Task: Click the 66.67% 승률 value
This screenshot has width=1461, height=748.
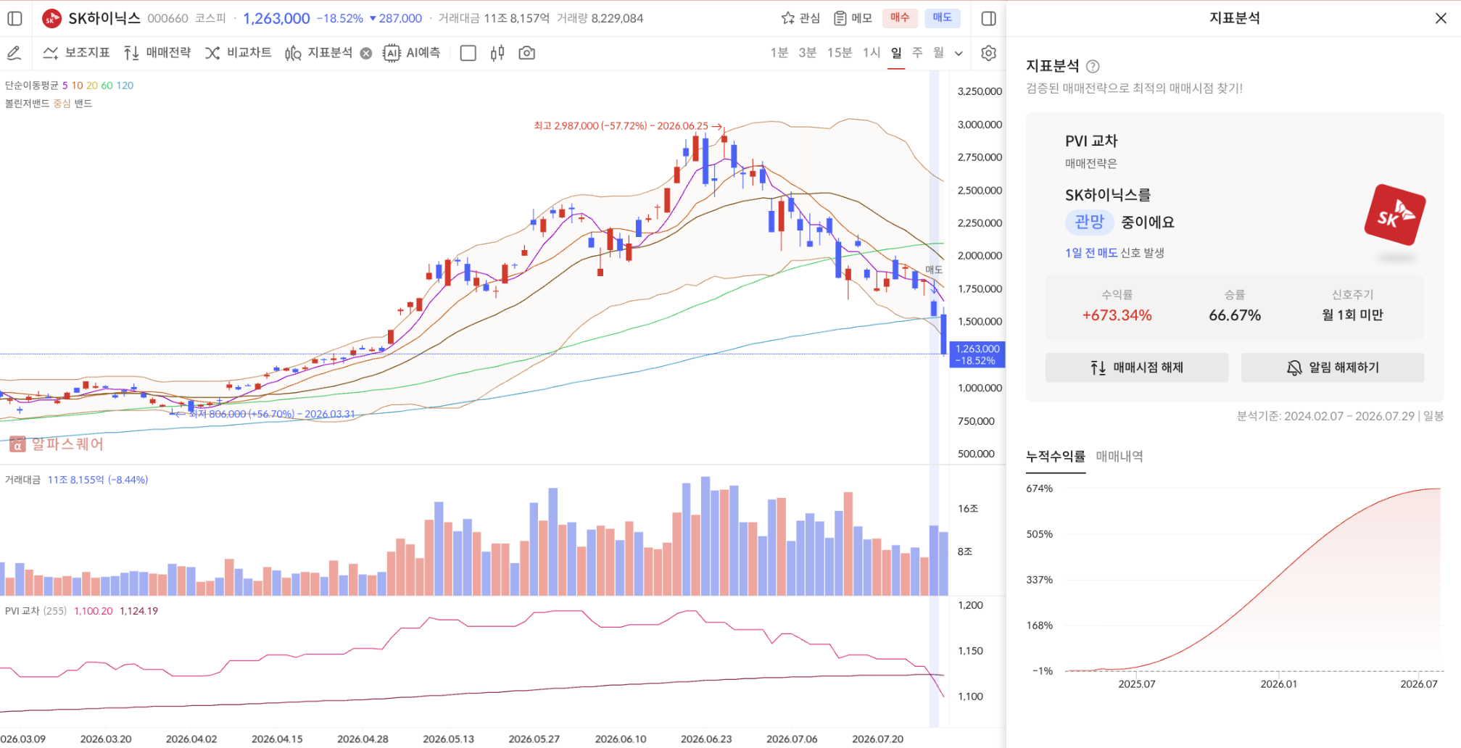Action: (1235, 315)
